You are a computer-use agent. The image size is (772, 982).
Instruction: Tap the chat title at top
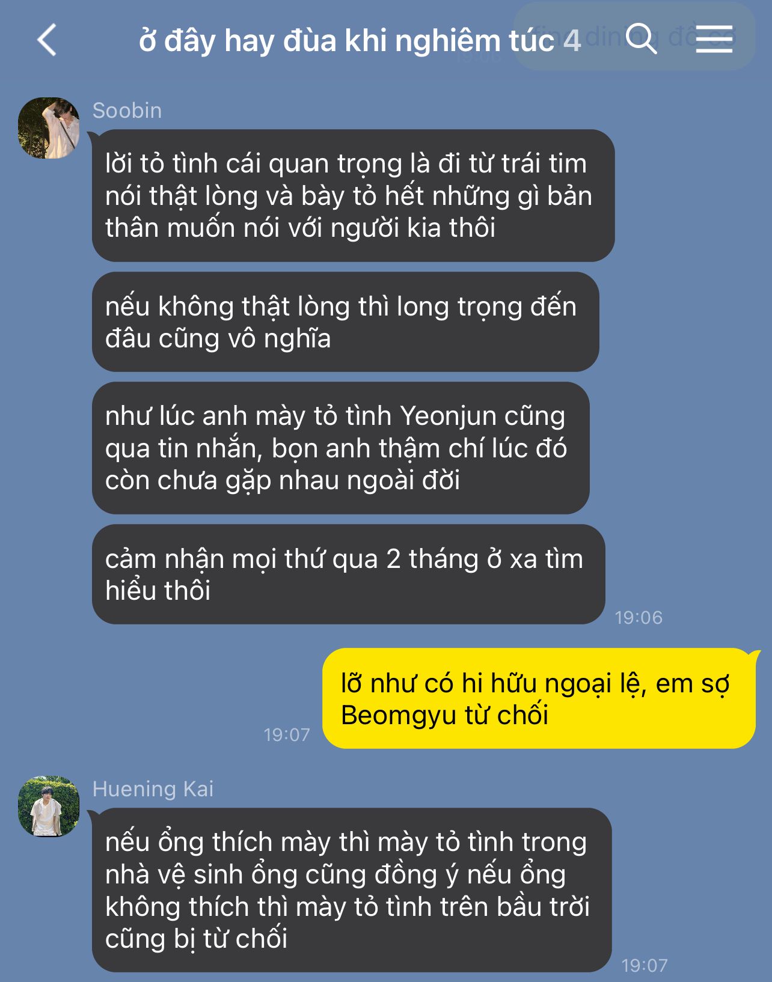pyautogui.click(x=346, y=41)
